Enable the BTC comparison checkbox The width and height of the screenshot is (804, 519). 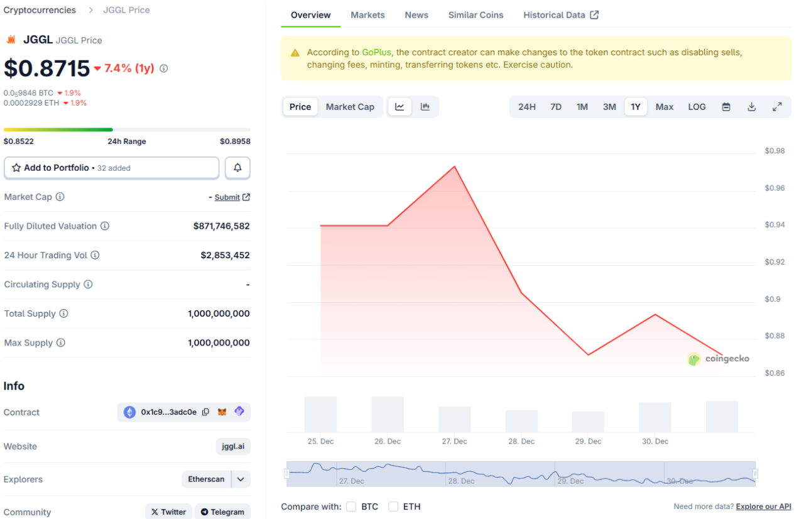pyautogui.click(x=351, y=506)
